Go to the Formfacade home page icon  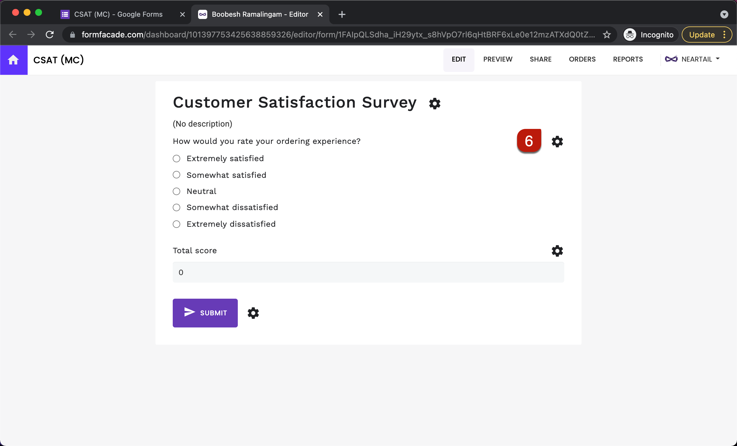pos(14,60)
